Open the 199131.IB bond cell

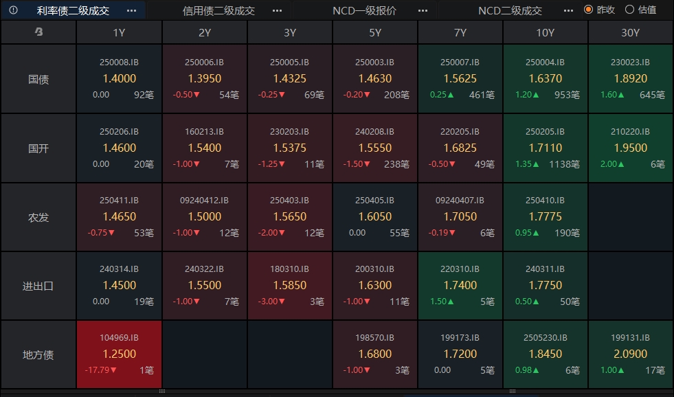click(x=630, y=354)
